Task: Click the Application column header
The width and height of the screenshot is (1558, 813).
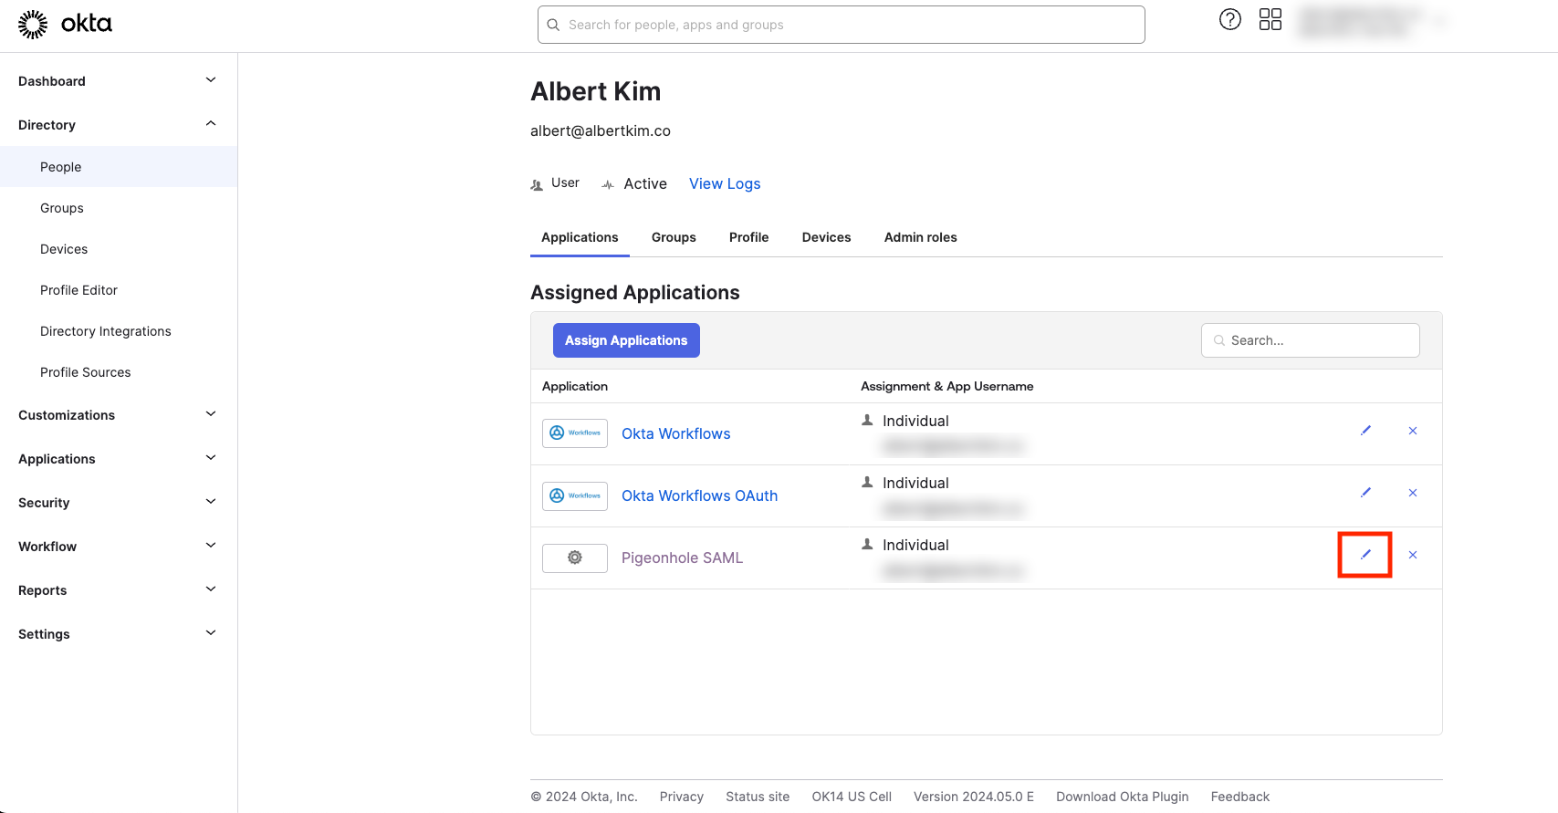Action: 575,386
